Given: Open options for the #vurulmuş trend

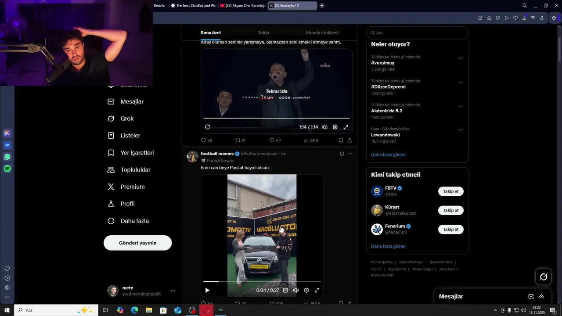Looking at the screenshot, I should tap(461, 58).
